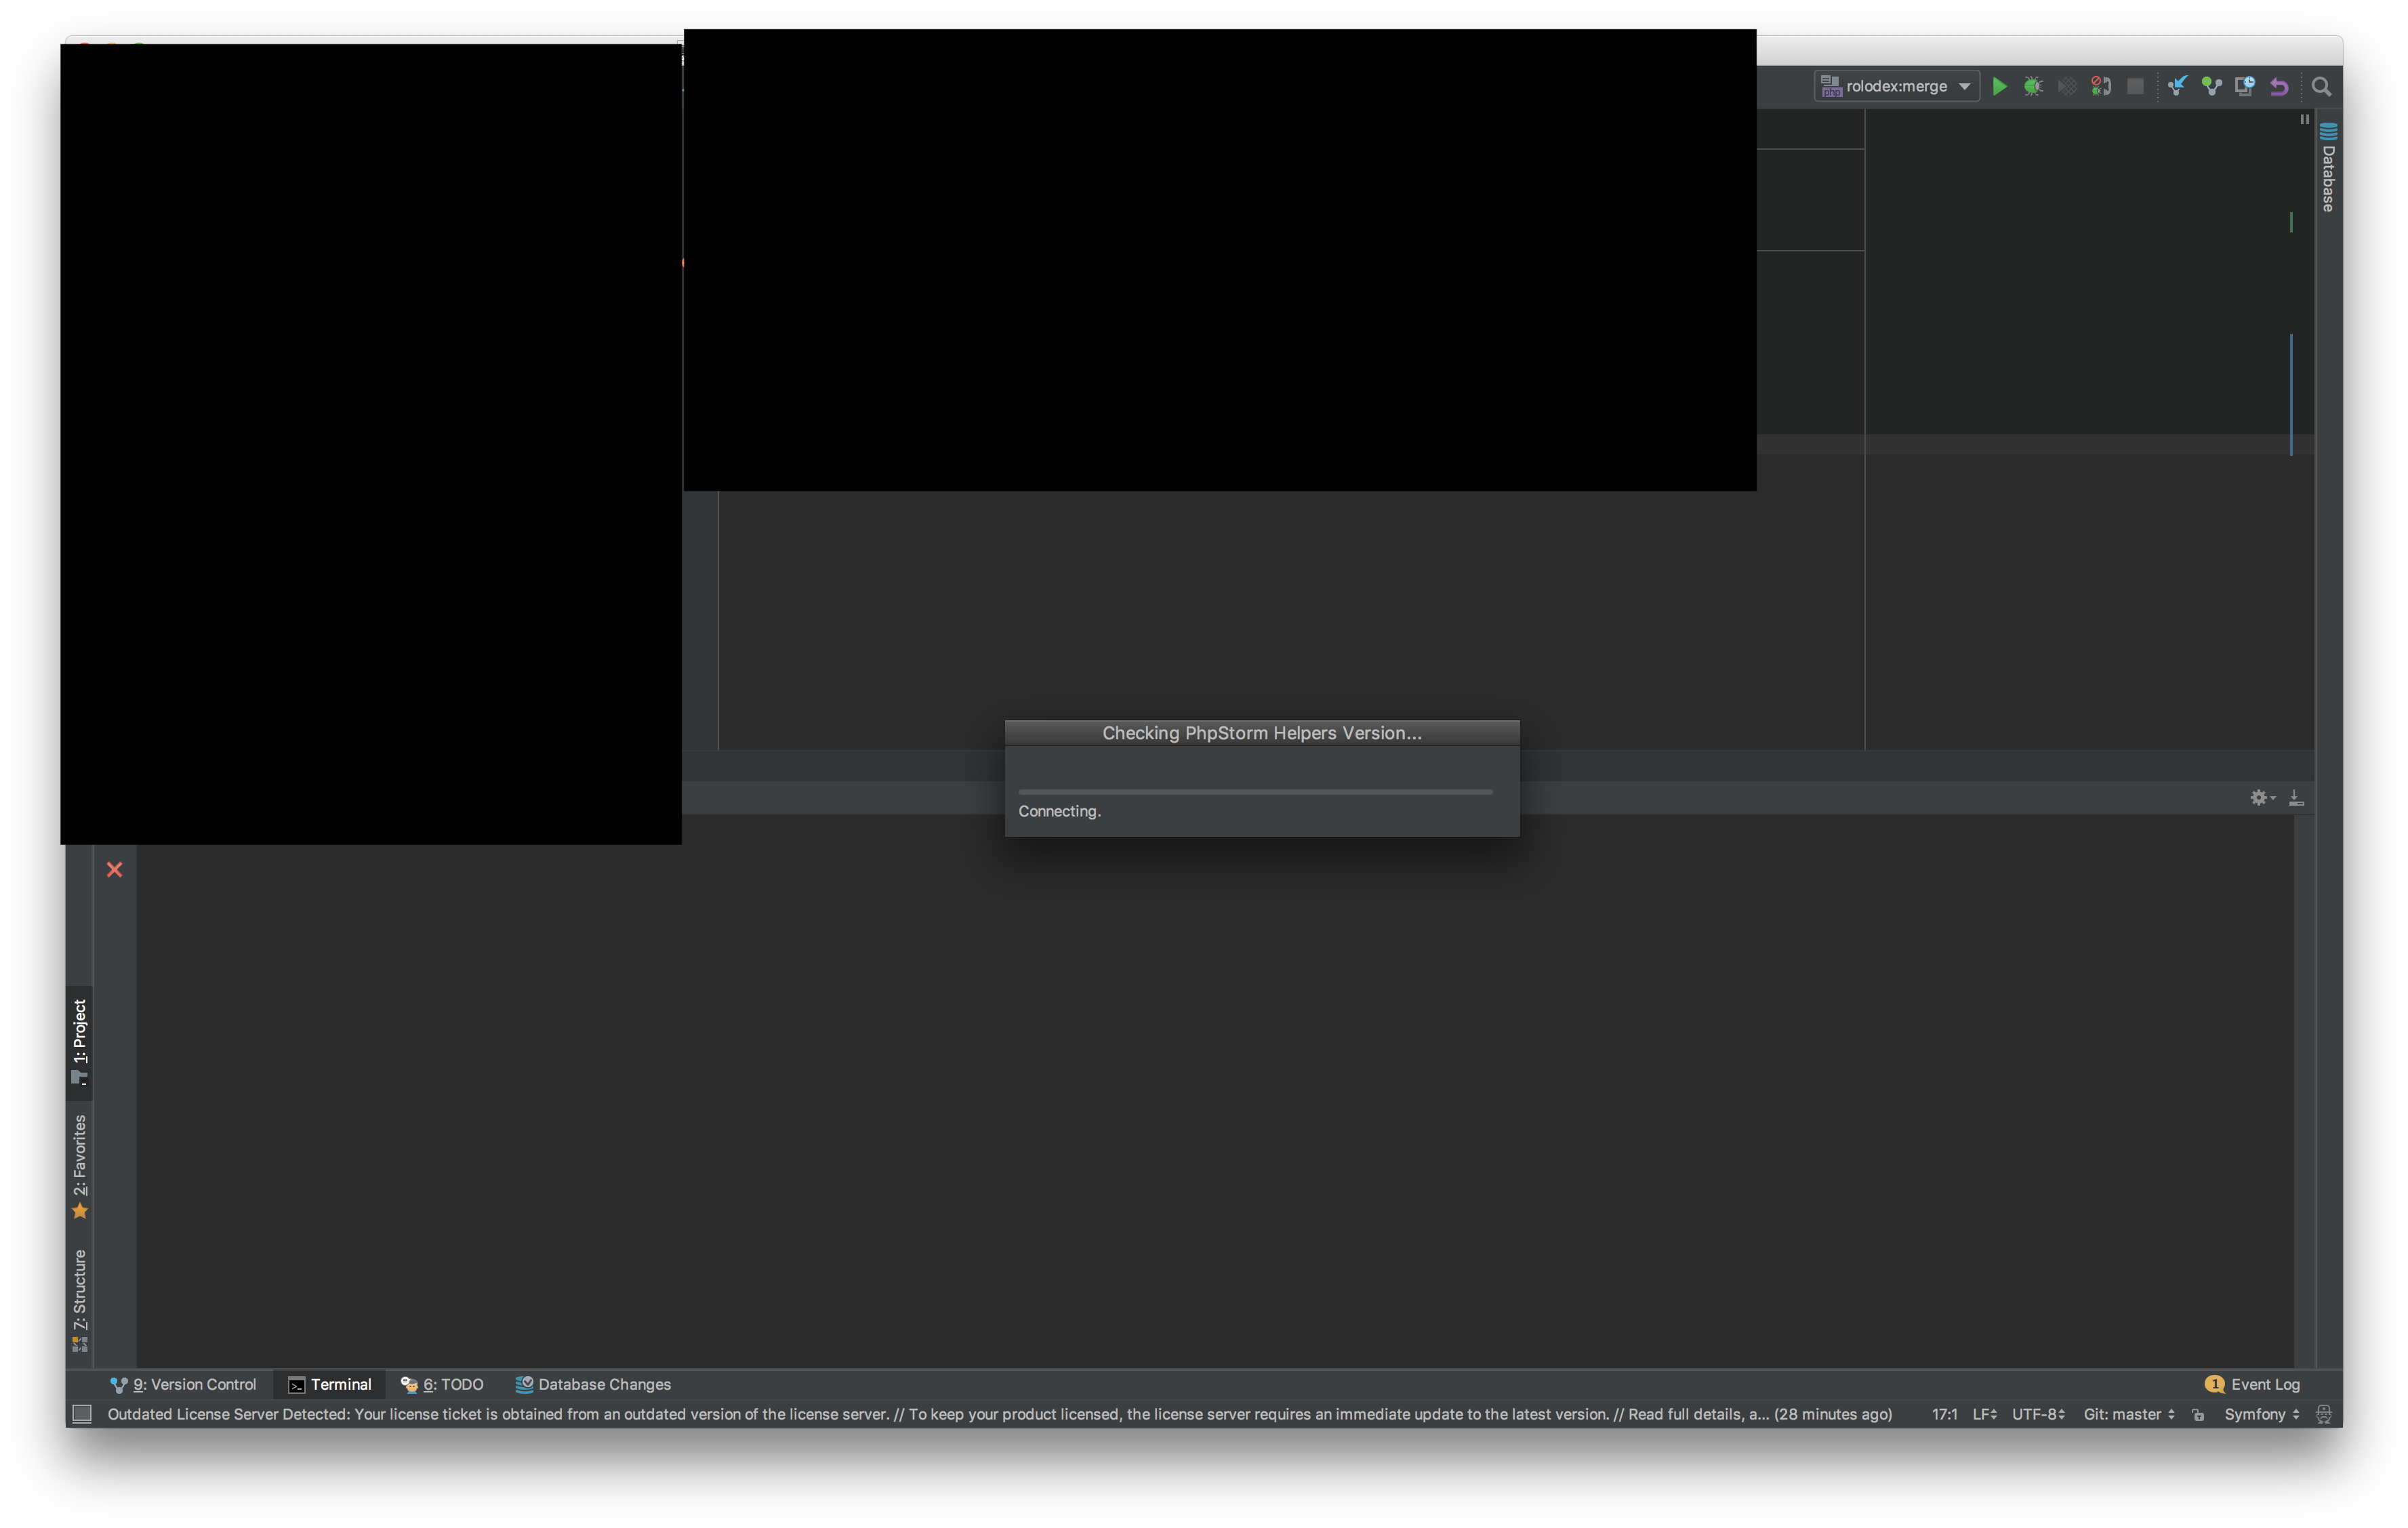The image size is (2408, 1528).
Task: Start debugging with the green bug icon
Action: coord(2033,86)
